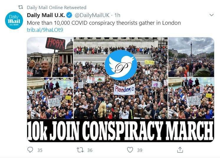Click the Daily Mail U.K. profile avatar
Image resolution: width=220 pixels, height=158 pixels.
(14, 20)
